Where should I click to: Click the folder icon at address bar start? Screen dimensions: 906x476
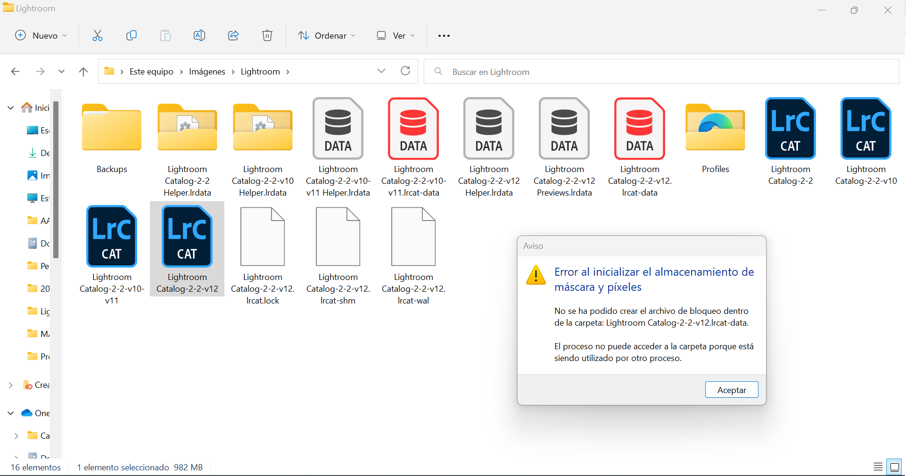(x=109, y=71)
